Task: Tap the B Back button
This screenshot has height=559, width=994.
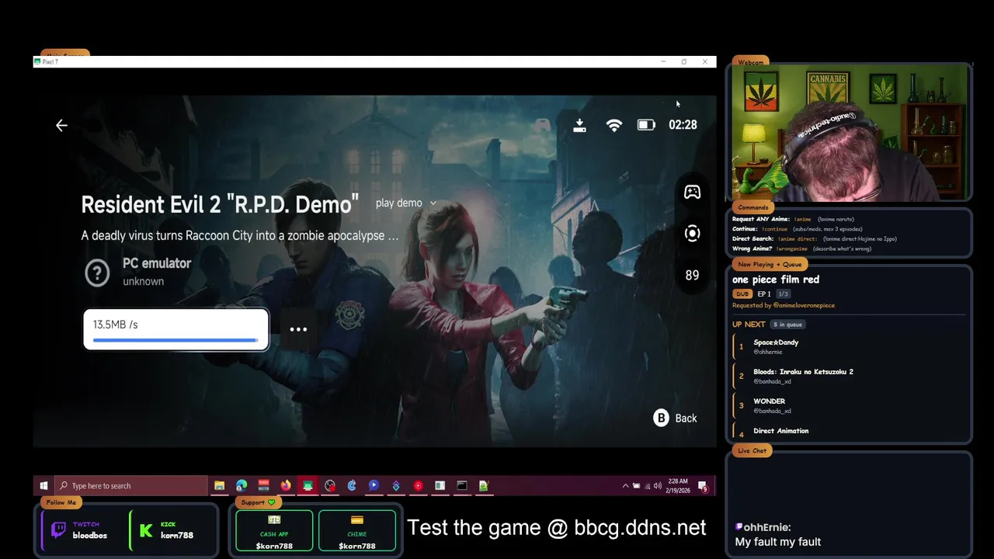Action: pos(675,418)
